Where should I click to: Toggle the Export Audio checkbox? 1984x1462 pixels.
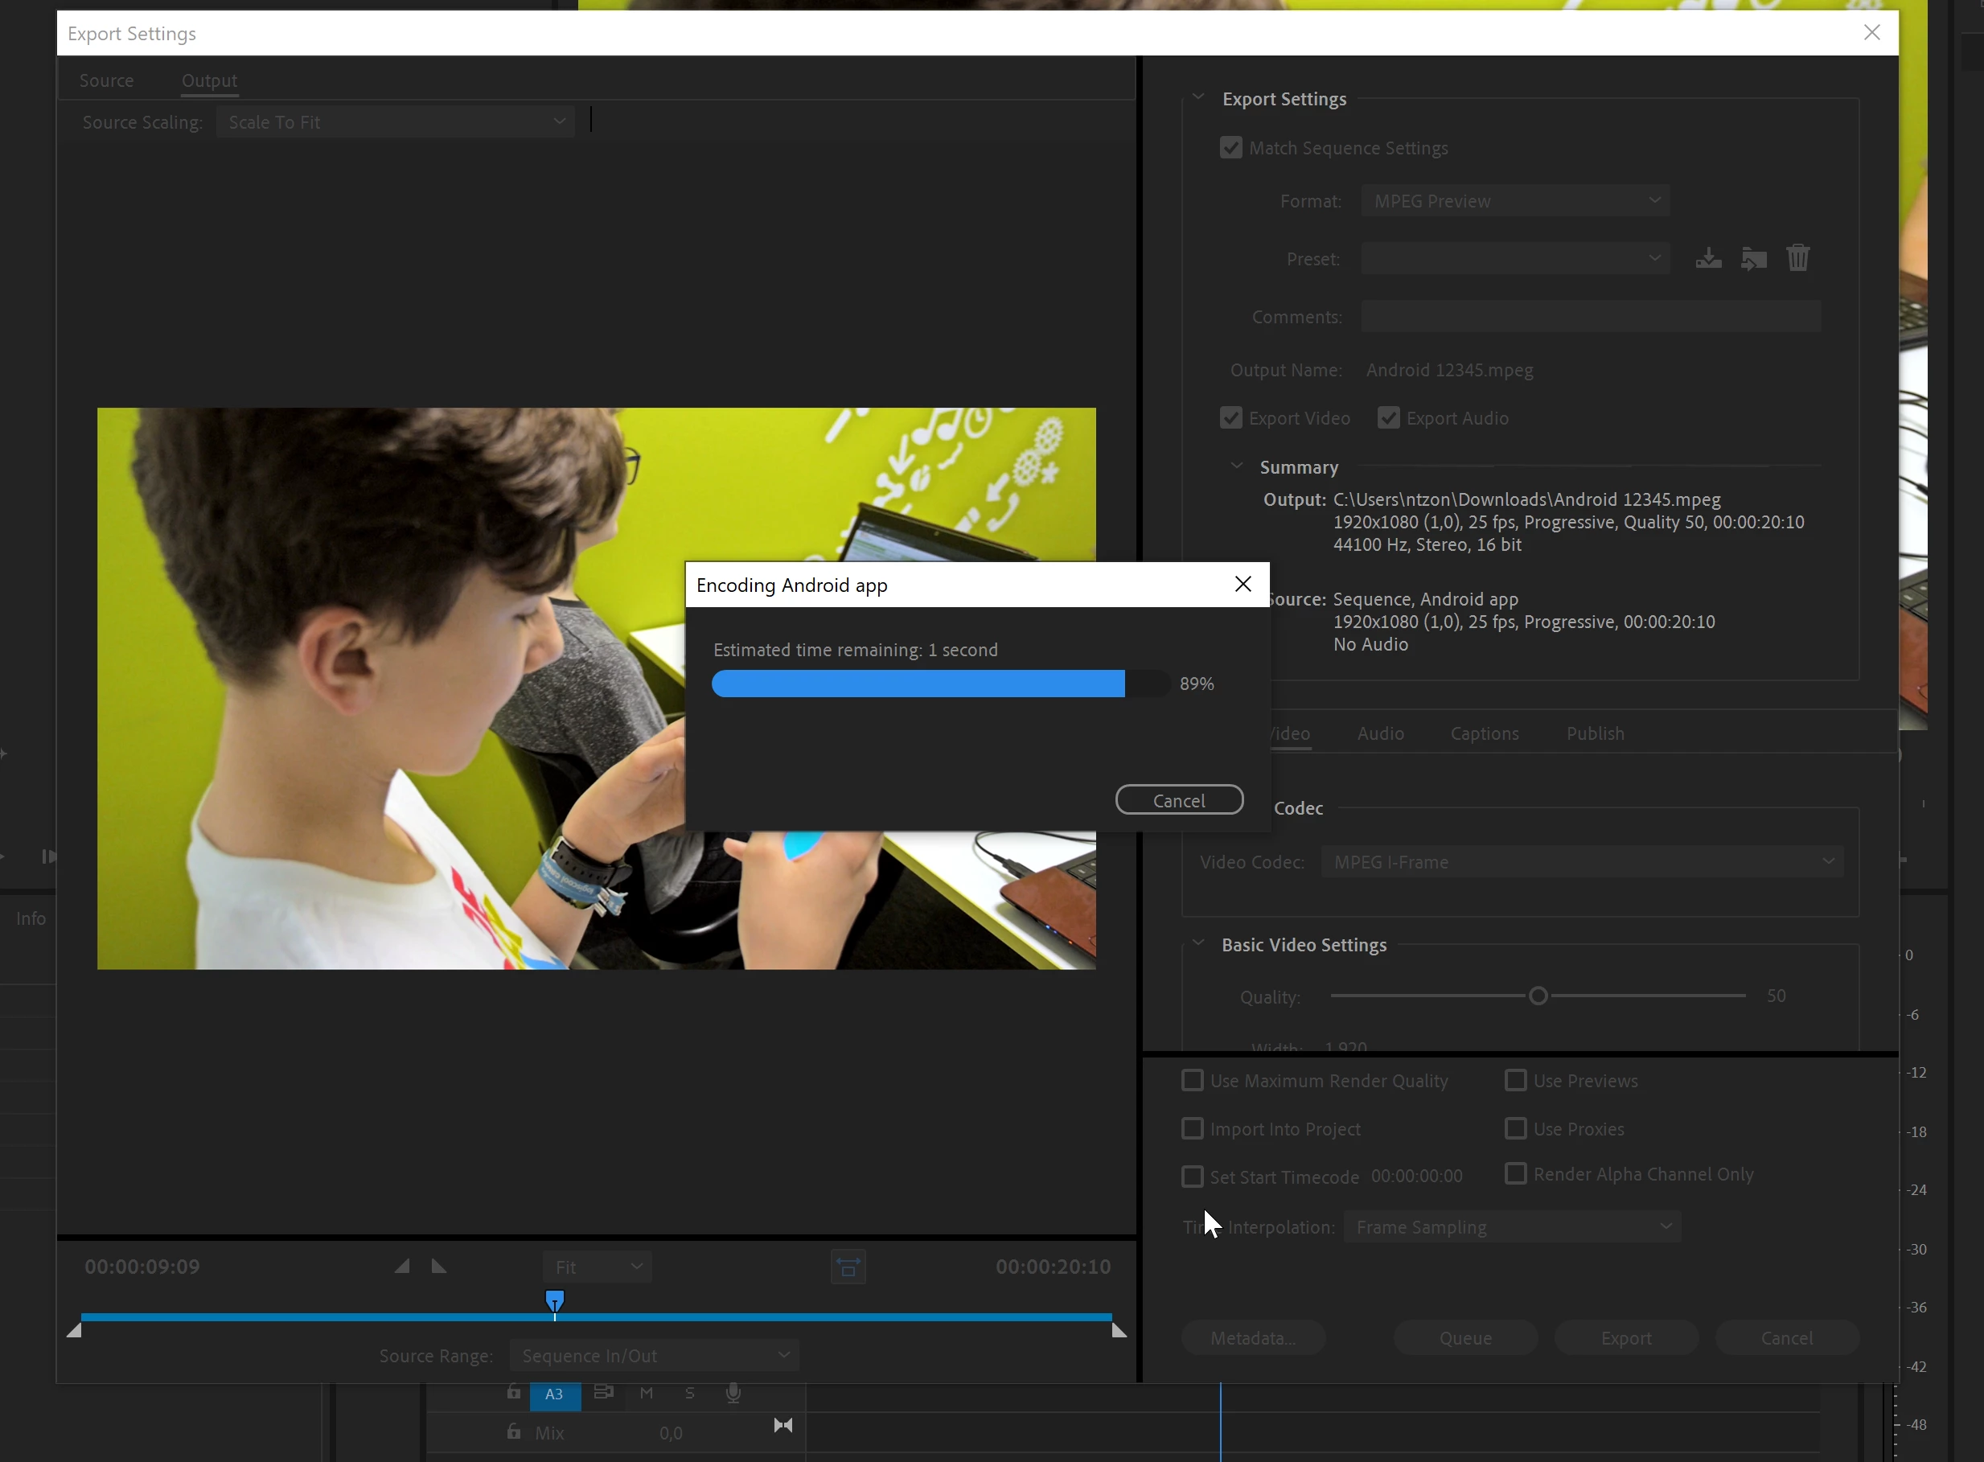tap(1388, 417)
